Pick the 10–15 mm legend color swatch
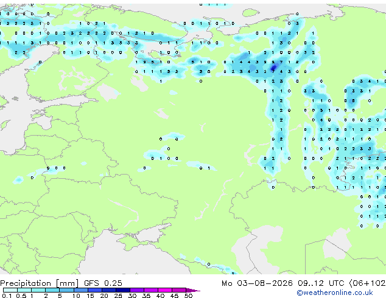This screenshot has width=386, height=298. (x=81, y=290)
